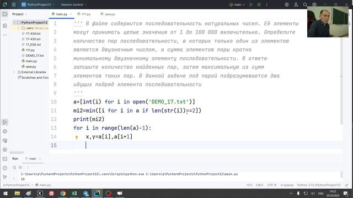Screen dimensions: 353x198
Task: Open the Terminal tool window
Action: pos(5,159)
